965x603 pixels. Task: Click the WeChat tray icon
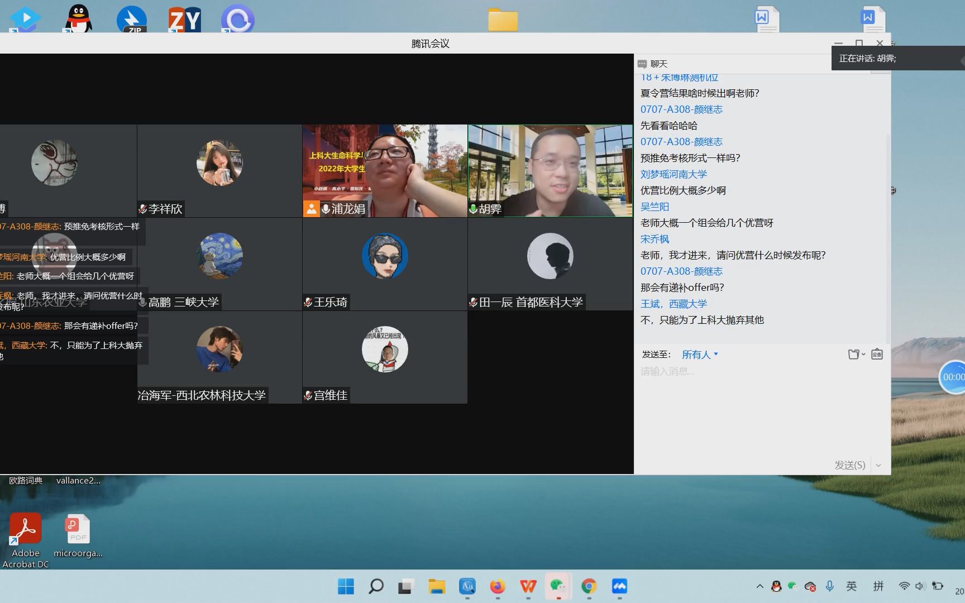[x=792, y=586]
